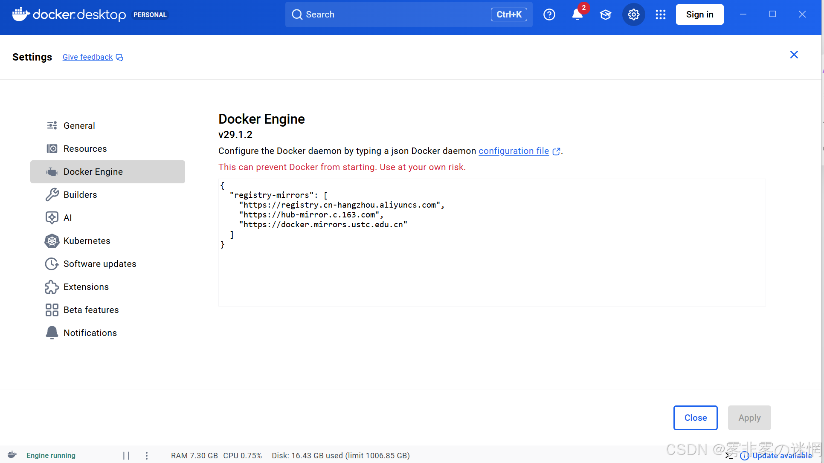The image size is (824, 463).
Task: Click the settings gear icon
Action: point(633,14)
